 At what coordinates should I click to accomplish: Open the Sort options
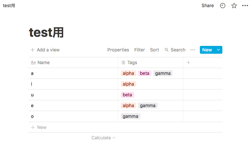pyautogui.click(x=155, y=50)
